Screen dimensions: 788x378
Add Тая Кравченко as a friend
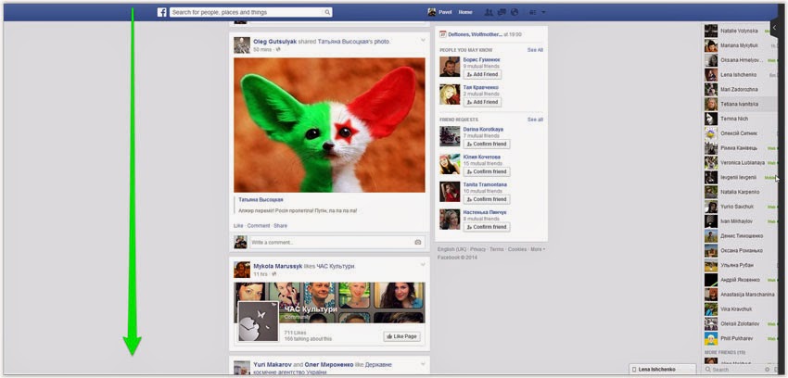482,102
